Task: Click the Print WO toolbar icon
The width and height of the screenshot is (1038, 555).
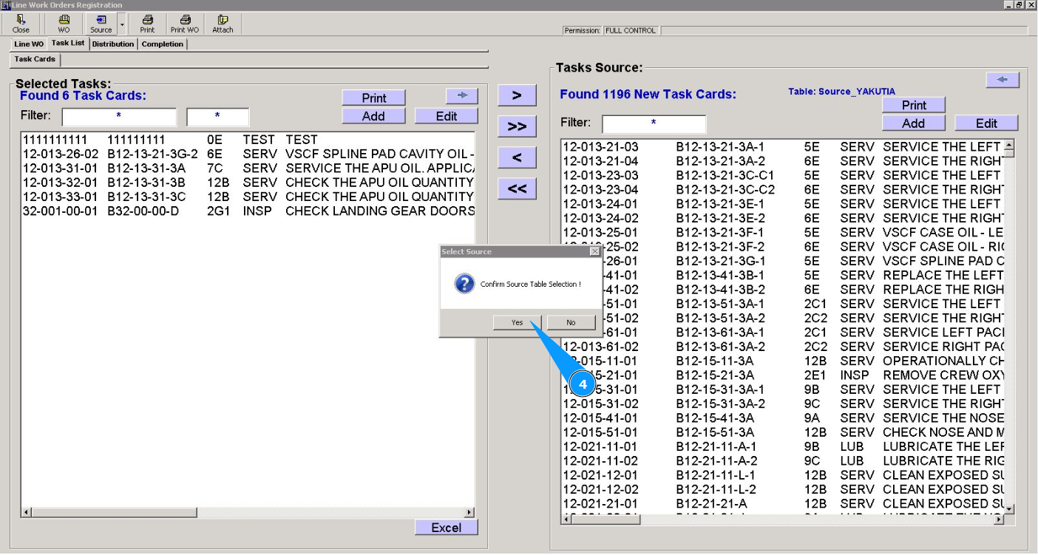Action: tap(185, 24)
